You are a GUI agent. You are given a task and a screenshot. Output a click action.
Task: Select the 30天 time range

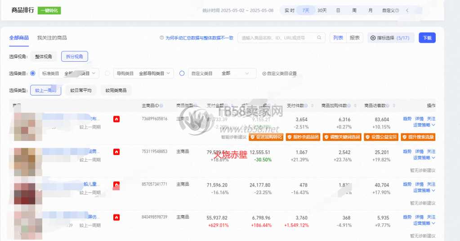pyautogui.click(x=322, y=10)
